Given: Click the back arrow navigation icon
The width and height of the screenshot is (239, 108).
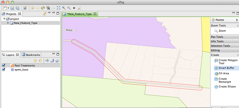Looking at the screenshot, I should (x=33, y=8).
